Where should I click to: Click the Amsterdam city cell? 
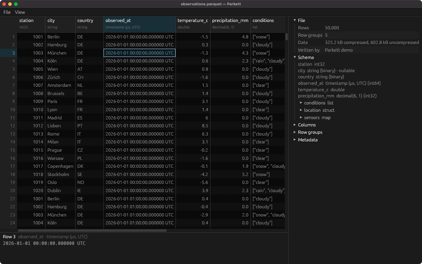tap(60, 85)
